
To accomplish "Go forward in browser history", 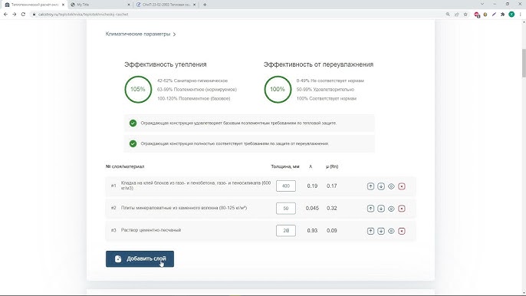I will [x=14, y=15].
